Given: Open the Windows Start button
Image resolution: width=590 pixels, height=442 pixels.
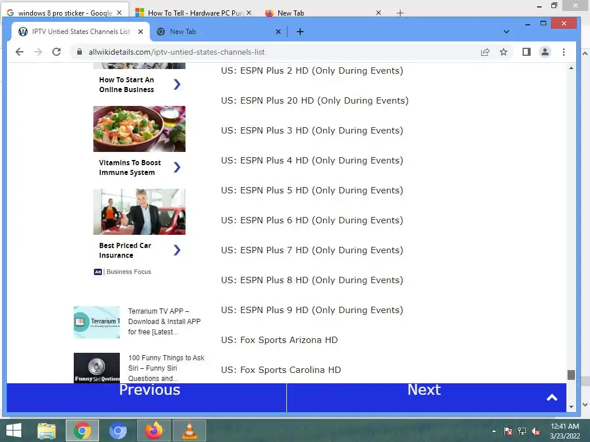Looking at the screenshot, I should 14,430.
